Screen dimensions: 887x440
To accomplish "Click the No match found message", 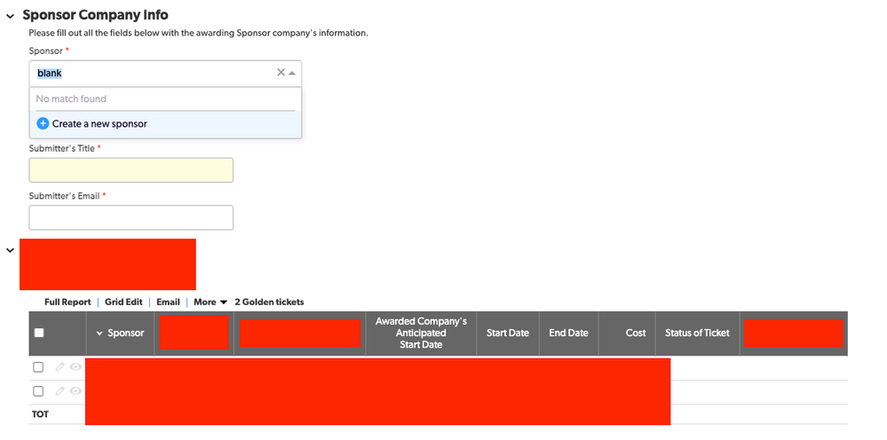I will (x=71, y=98).
